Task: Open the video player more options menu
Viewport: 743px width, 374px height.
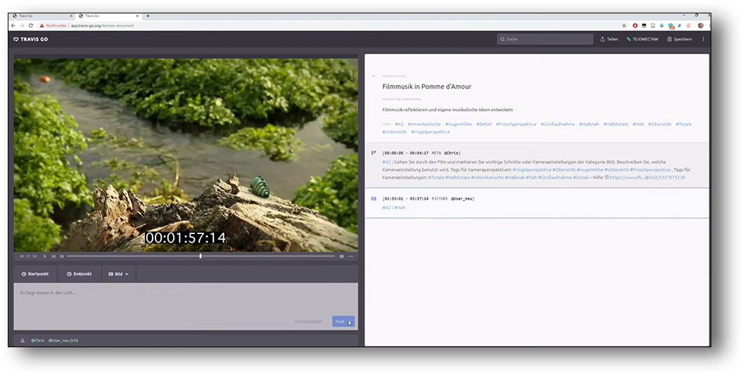Action: [x=351, y=257]
